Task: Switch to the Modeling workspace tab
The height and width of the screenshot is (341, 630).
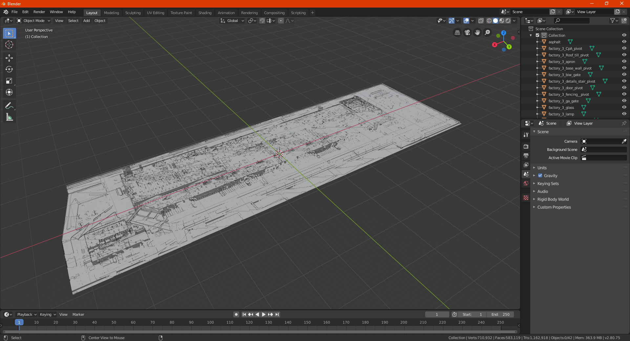Action: click(111, 13)
